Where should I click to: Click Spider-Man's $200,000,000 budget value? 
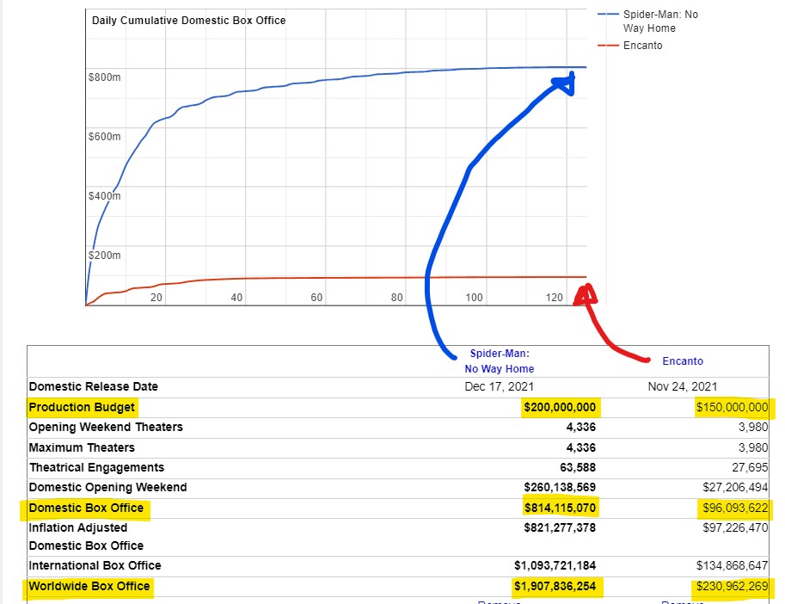(x=559, y=407)
